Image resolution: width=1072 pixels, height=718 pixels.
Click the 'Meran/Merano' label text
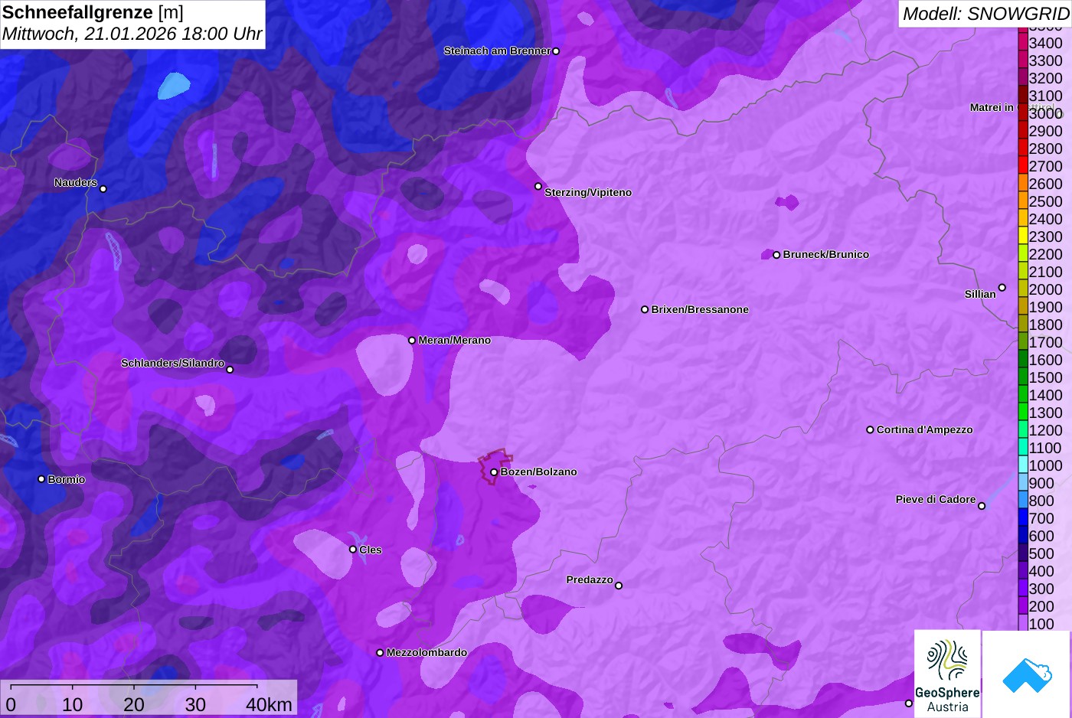click(x=454, y=341)
